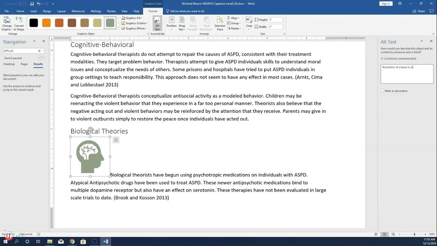The image size is (437, 246).
Task: Select the gray-green graphics style swatch
Action: coord(110,23)
